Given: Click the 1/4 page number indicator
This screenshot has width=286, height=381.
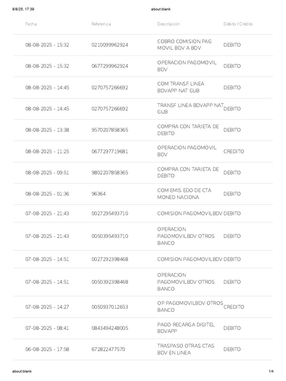Looking at the screenshot, I should 271,371.
